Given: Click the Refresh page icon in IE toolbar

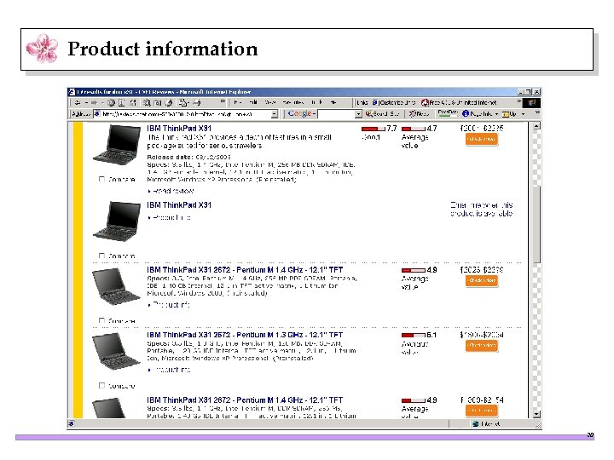Looking at the screenshot, I should pos(122,103).
